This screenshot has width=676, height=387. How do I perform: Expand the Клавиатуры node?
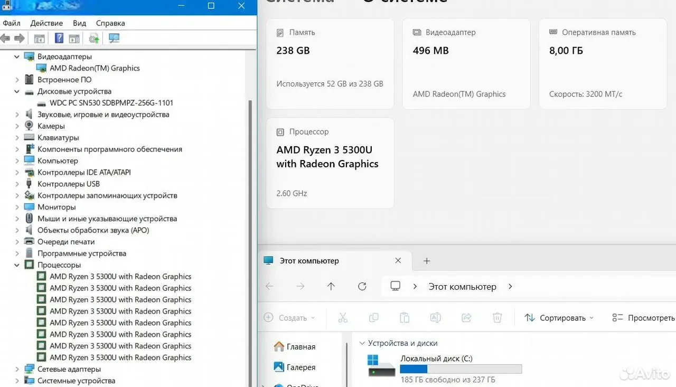(17, 138)
